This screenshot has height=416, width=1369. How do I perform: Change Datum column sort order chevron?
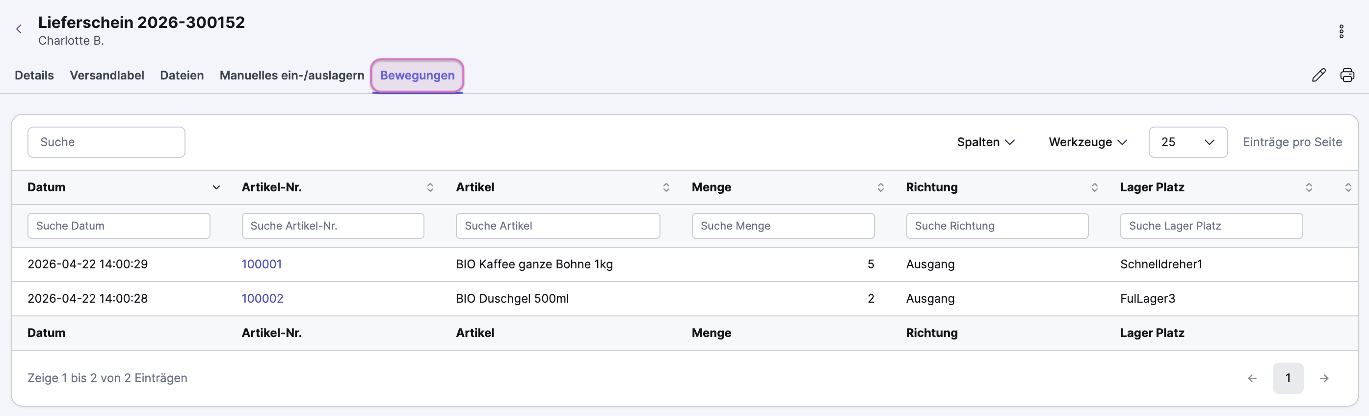click(x=216, y=187)
